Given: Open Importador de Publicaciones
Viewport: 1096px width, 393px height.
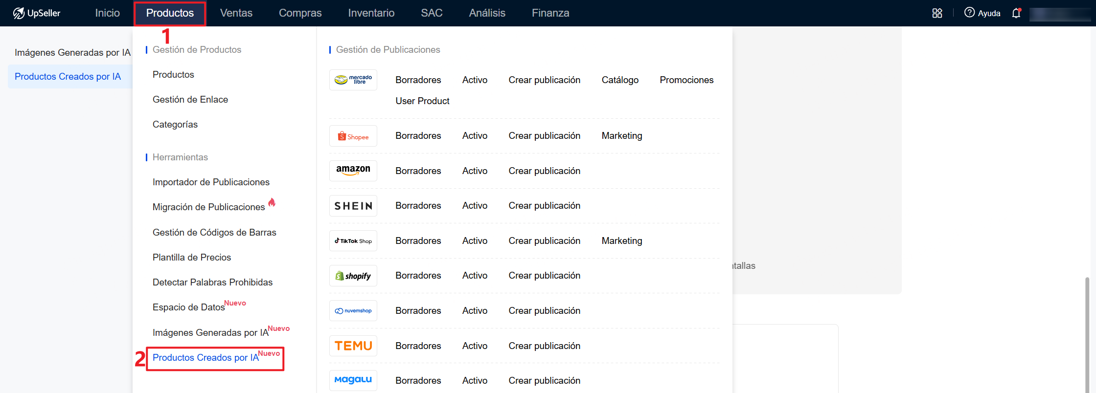Looking at the screenshot, I should 211,182.
